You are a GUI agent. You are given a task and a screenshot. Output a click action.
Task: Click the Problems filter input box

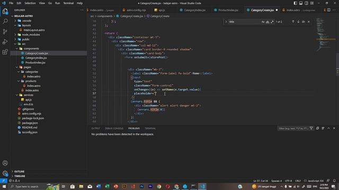(293, 128)
